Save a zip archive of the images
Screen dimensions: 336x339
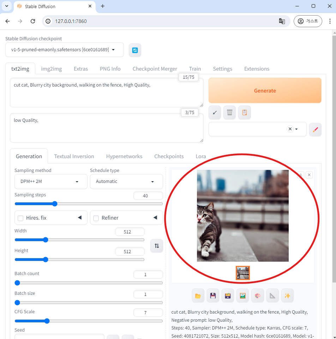click(x=228, y=296)
